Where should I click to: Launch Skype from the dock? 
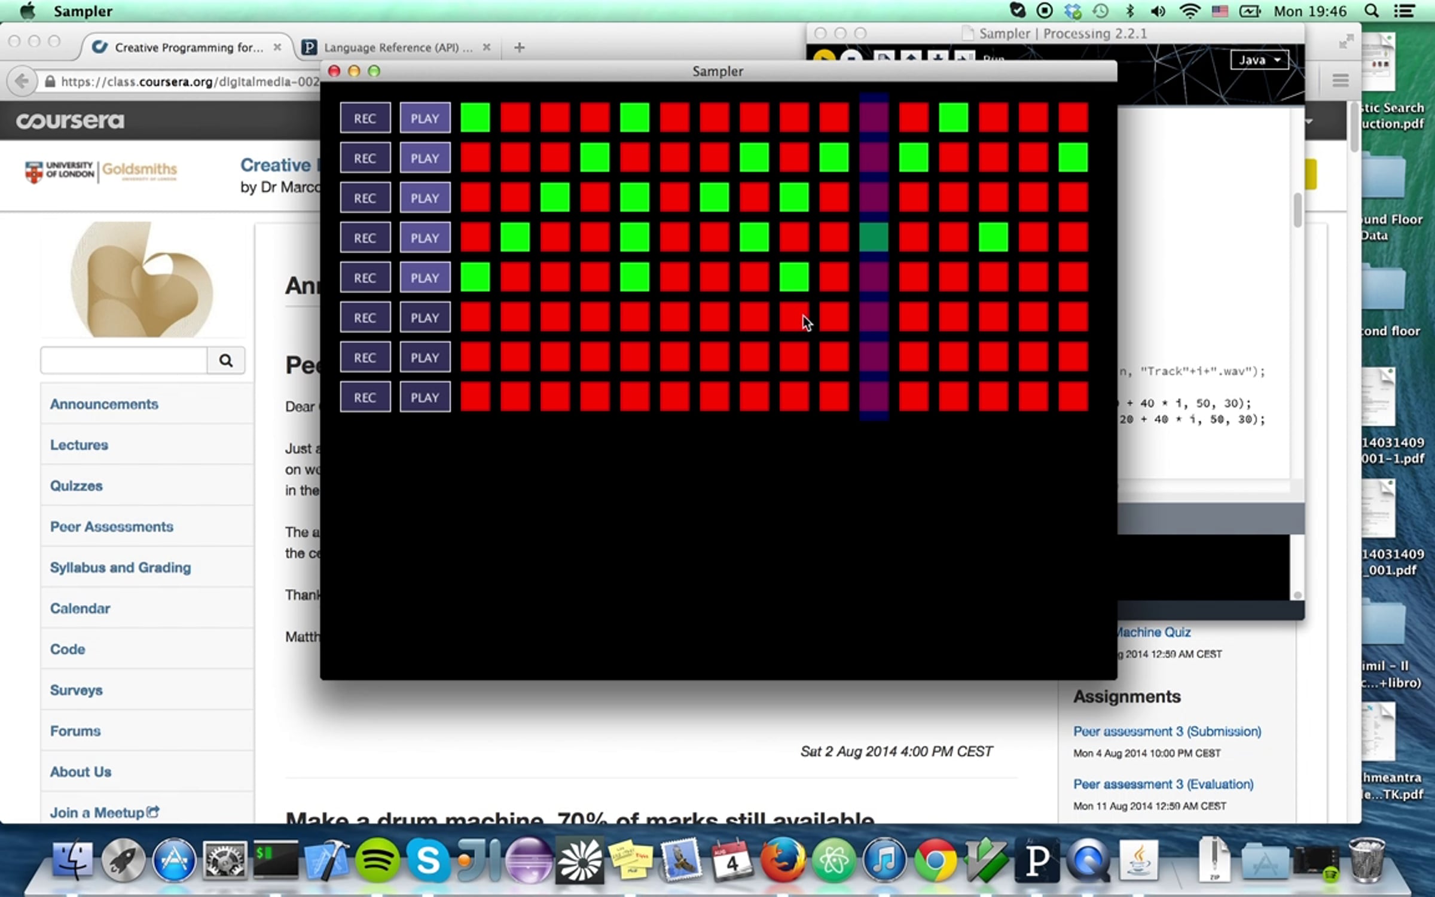[x=428, y=861]
